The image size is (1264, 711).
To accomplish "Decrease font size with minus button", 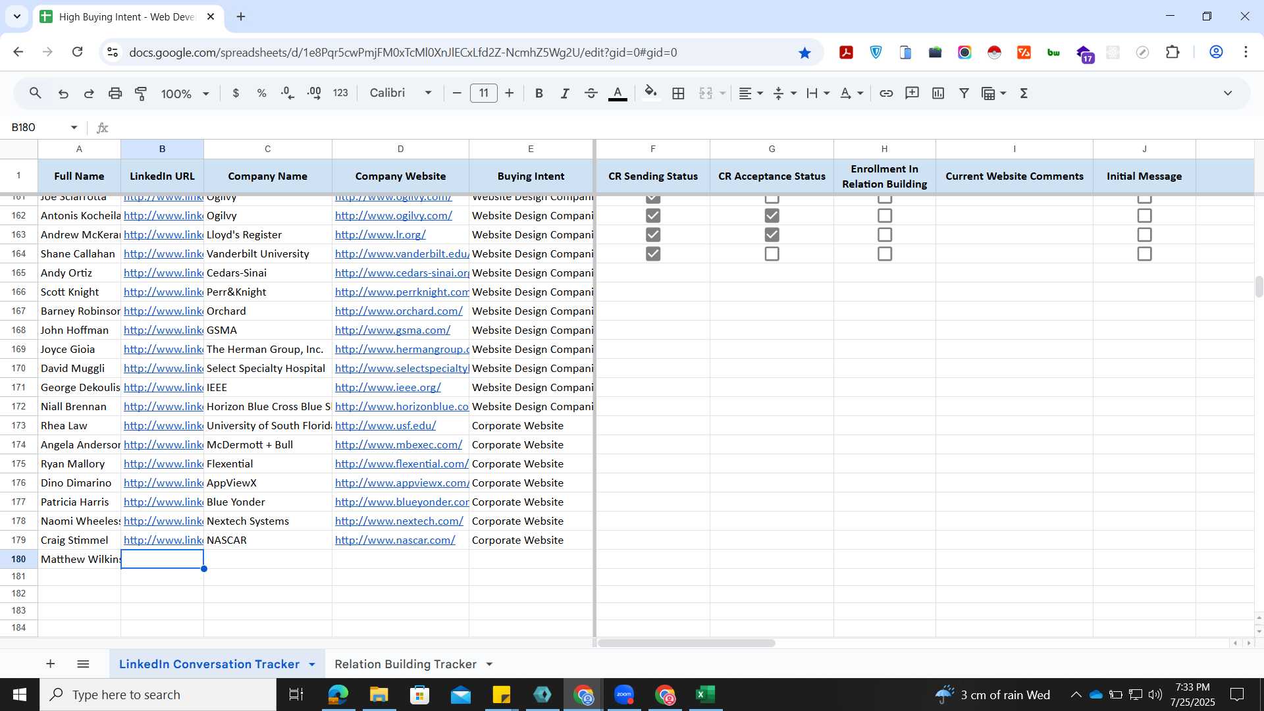I will 457,93.
